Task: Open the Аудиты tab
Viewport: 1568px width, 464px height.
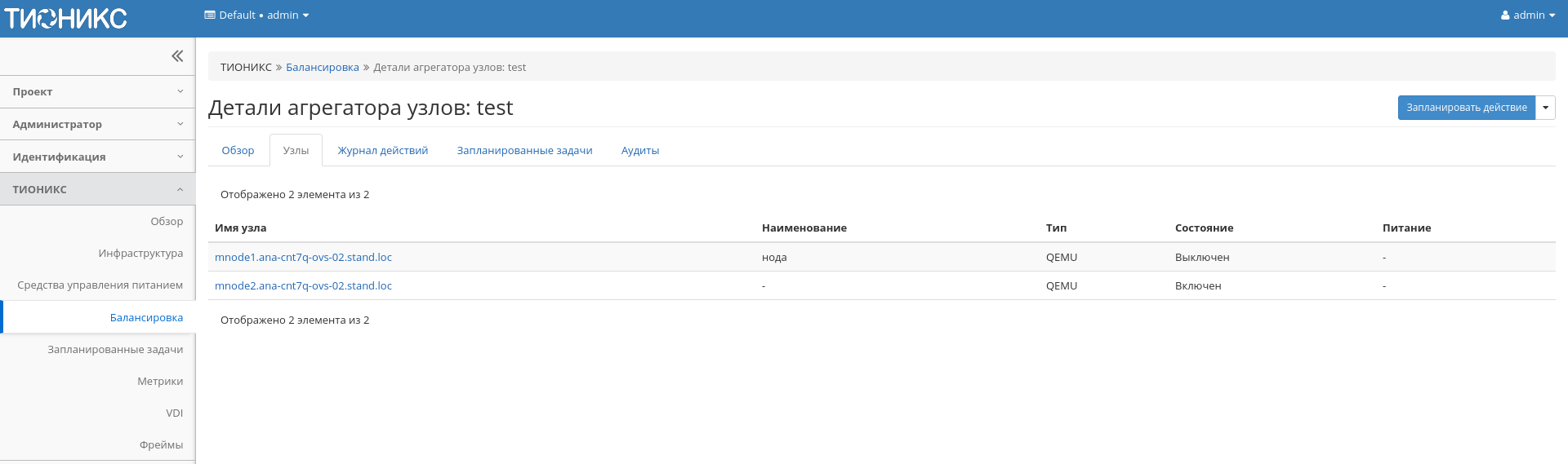Action: click(639, 151)
